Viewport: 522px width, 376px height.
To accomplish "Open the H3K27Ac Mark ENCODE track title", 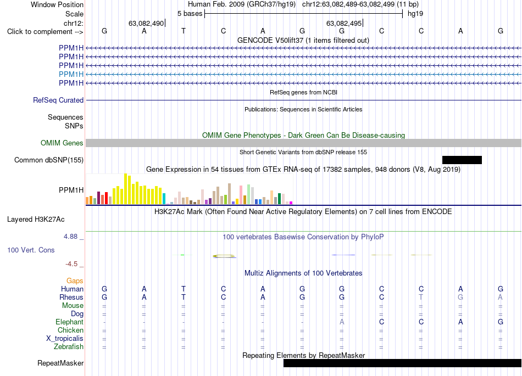I will coord(303,212).
